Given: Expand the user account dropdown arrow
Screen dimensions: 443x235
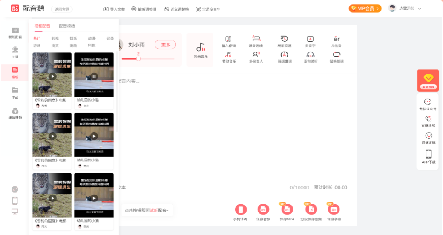Looking at the screenshot, I should pos(420,9).
